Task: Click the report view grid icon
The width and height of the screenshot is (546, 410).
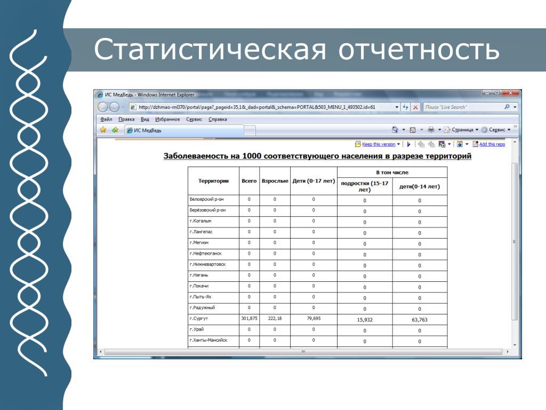Action: pyautogui.click(x=442, y=144)
